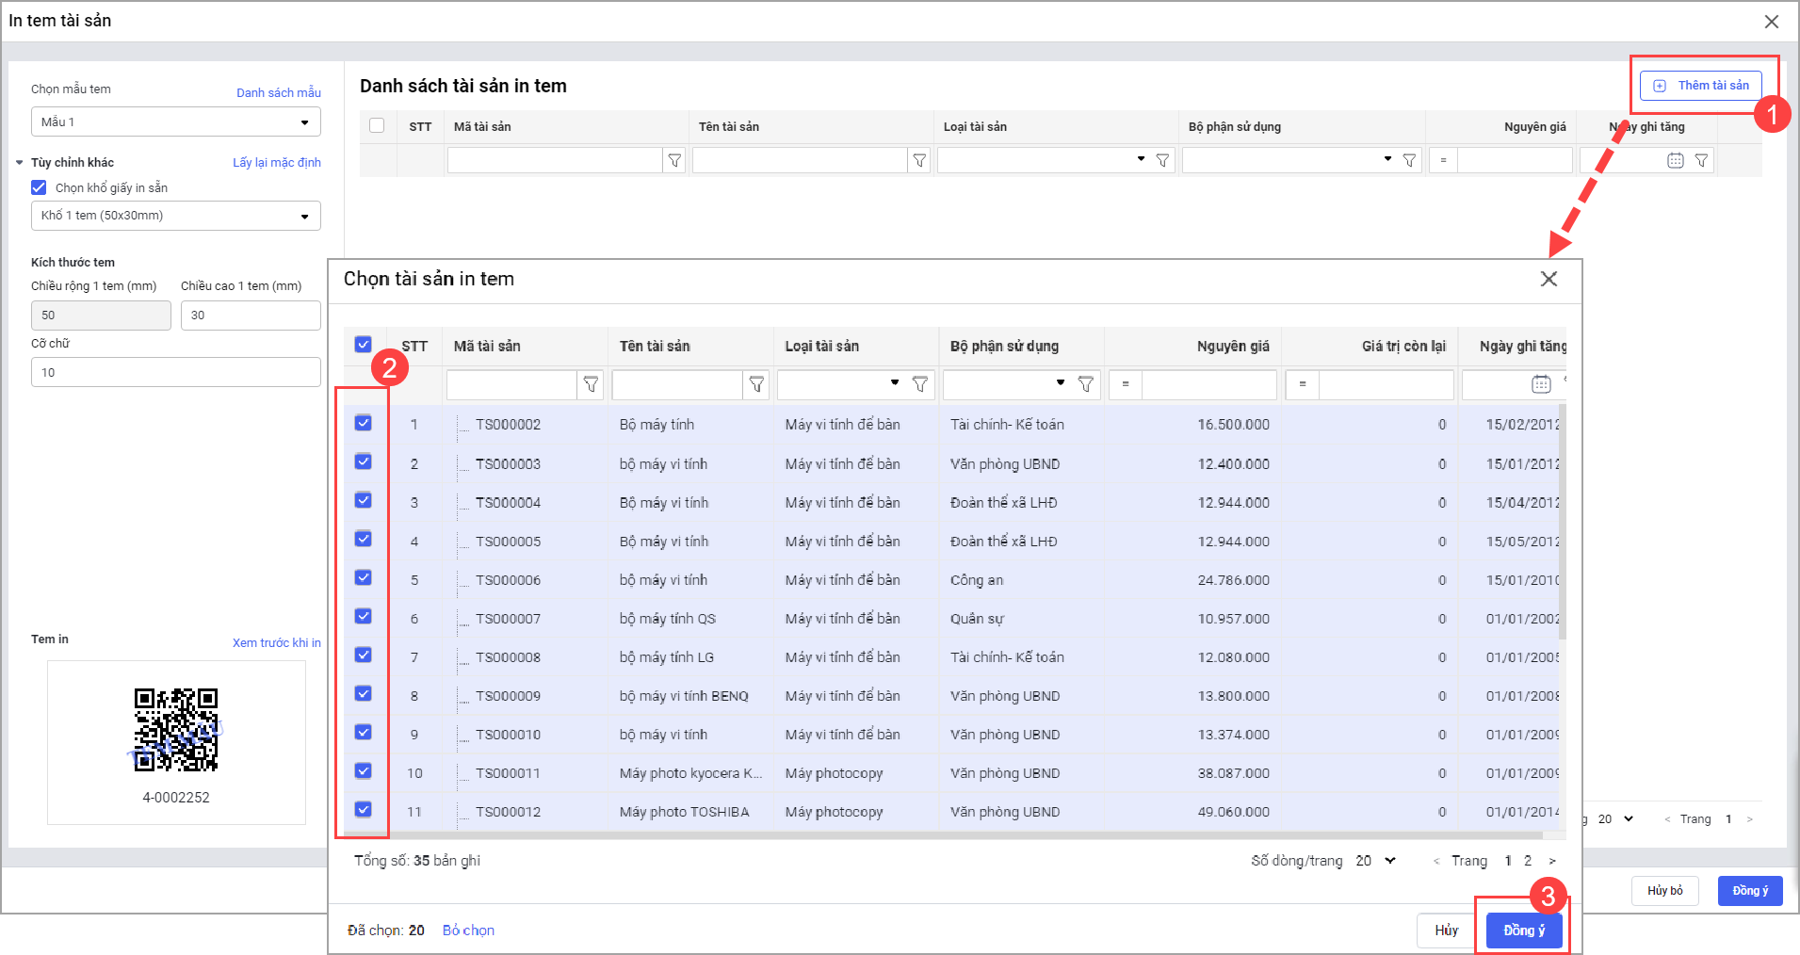Click filter icon for Tên tài sản in popup

(x=756, y=384)
